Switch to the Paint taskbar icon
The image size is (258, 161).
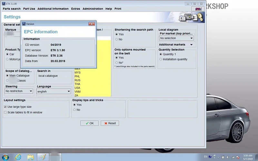pos(43,157)
